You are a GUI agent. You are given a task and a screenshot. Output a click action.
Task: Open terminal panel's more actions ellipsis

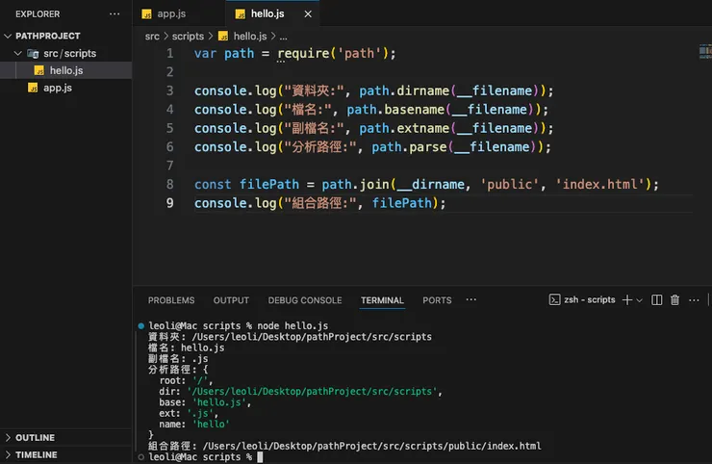tap(693, 300)
